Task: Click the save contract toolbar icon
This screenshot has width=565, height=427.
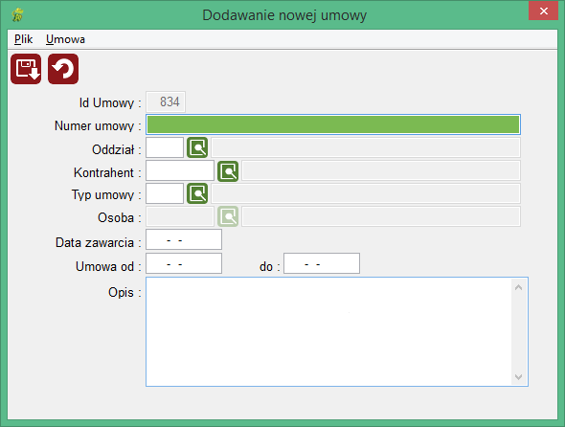Action: pos(26,69)
